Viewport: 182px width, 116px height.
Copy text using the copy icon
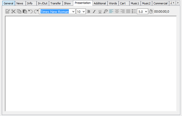coord(19,12)
